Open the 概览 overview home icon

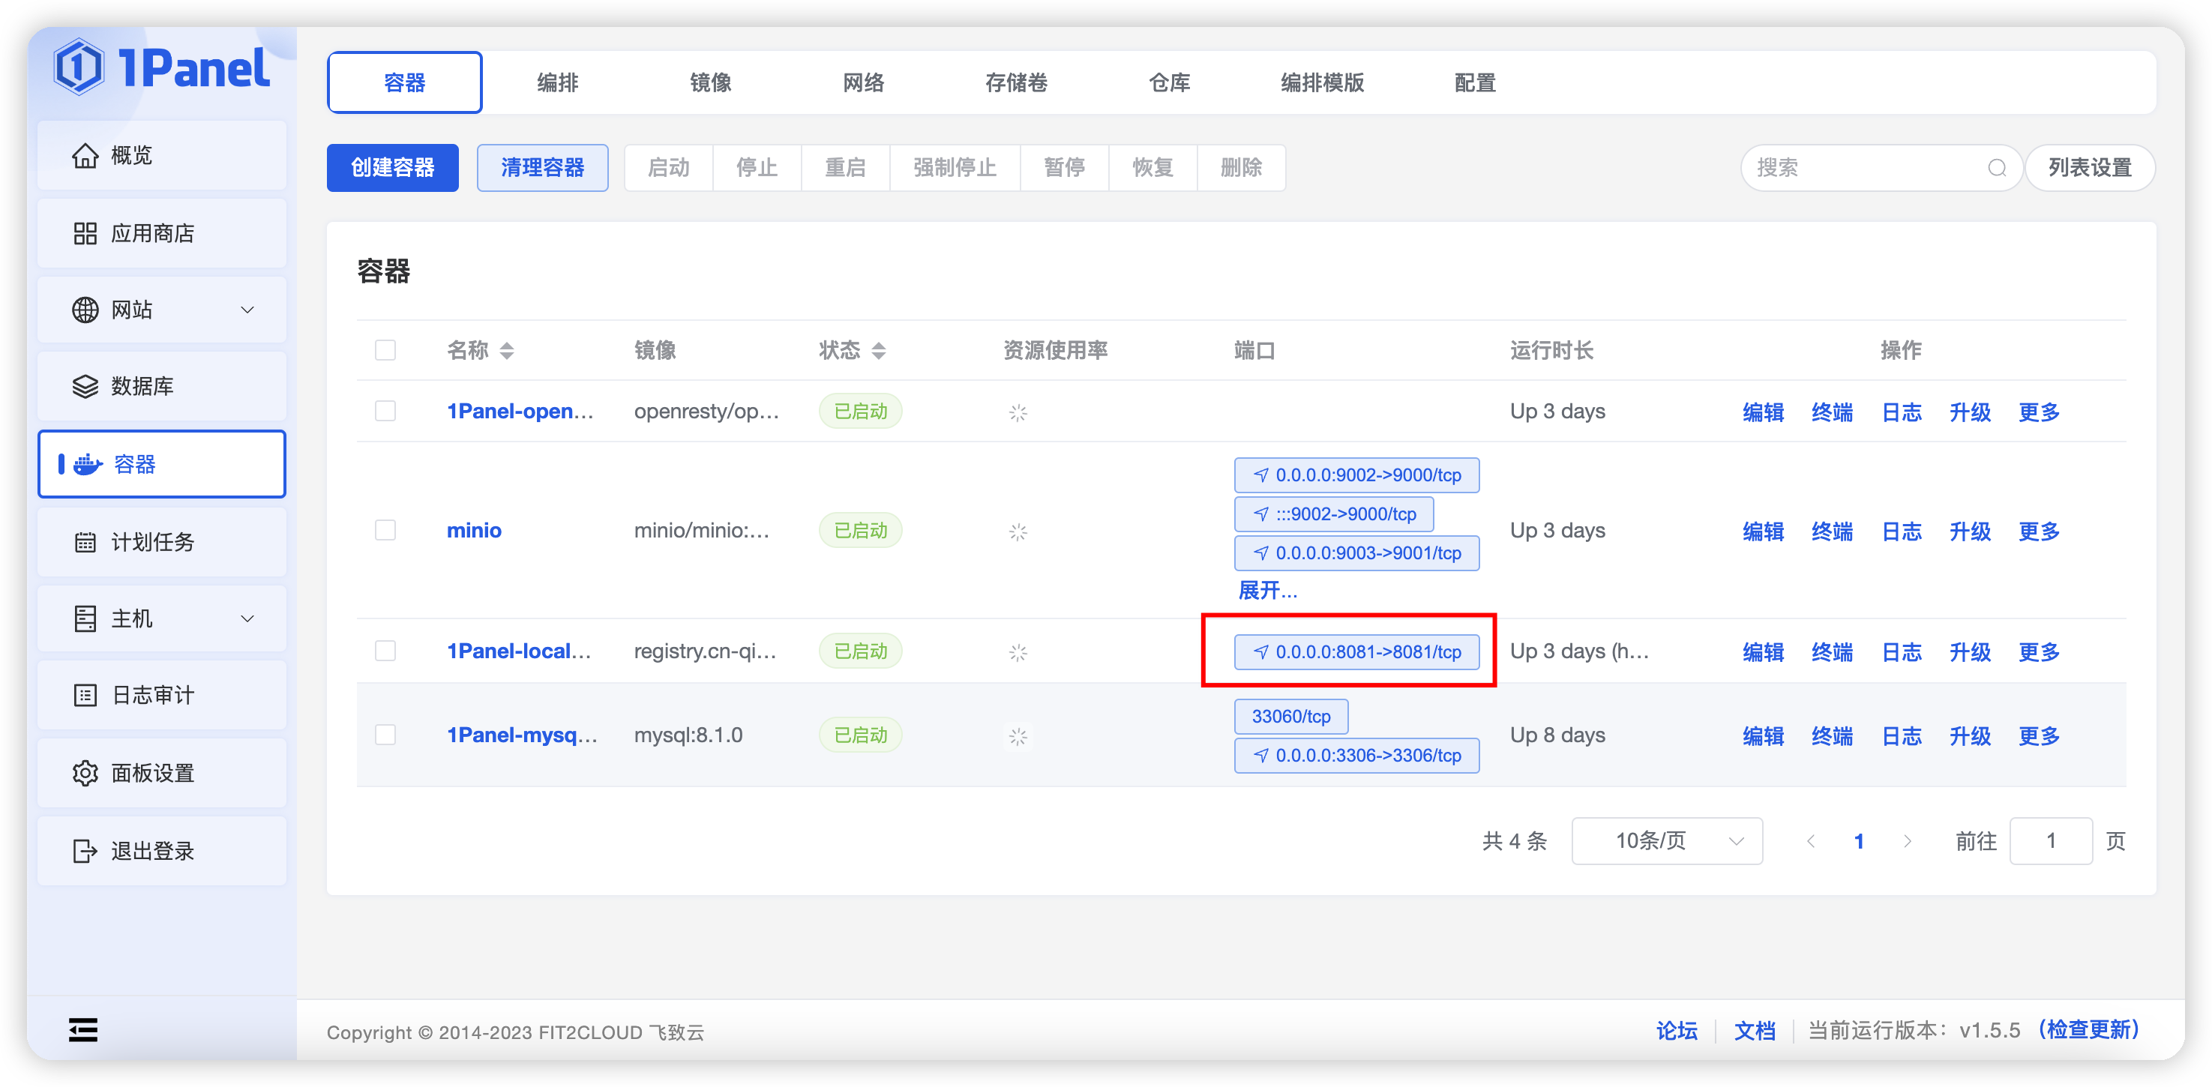pyautogui.click(x=85, y=155)
